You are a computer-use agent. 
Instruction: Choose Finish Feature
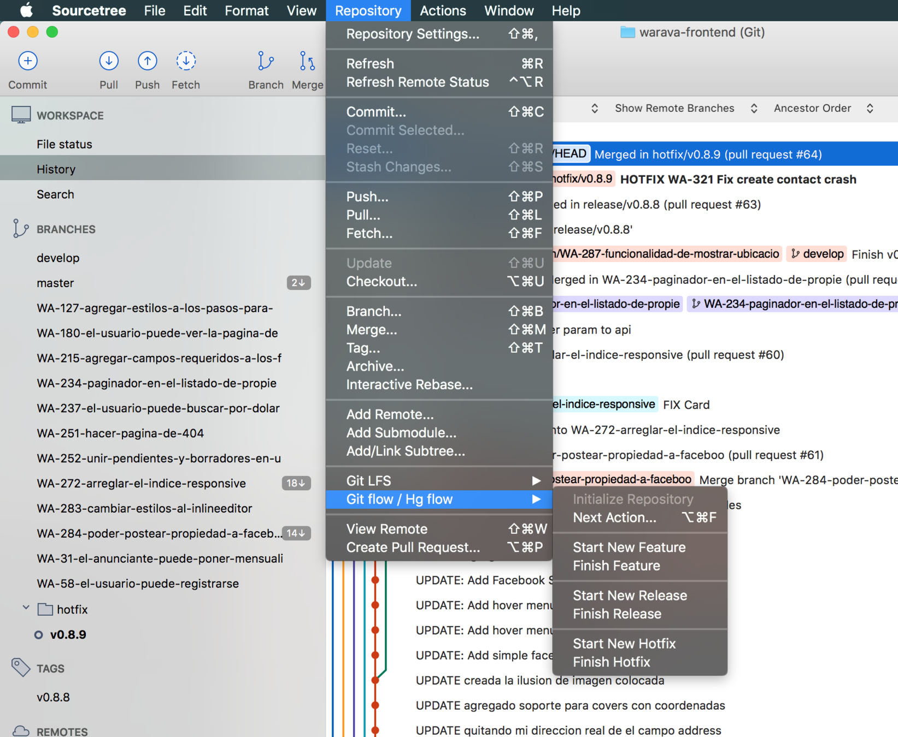640,566
